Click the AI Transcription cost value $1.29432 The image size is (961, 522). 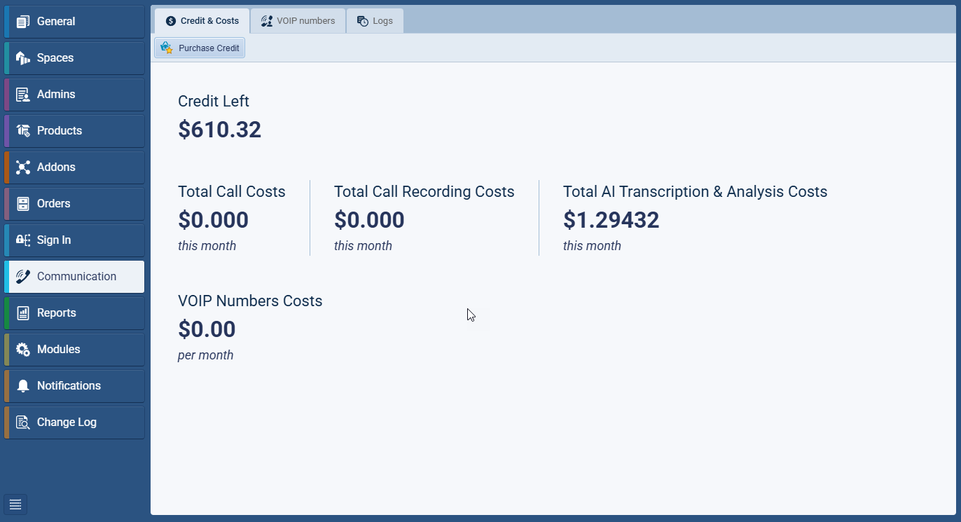pos(611,220)
